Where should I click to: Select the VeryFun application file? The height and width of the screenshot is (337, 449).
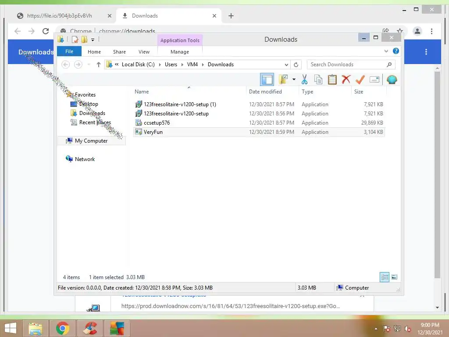coord(153,132)
